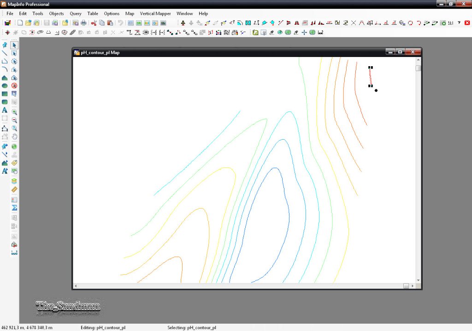The height and width of the screenshot is (331, 472).
Task: Open the Vertical Mapper menu
Action: (154, 13)
